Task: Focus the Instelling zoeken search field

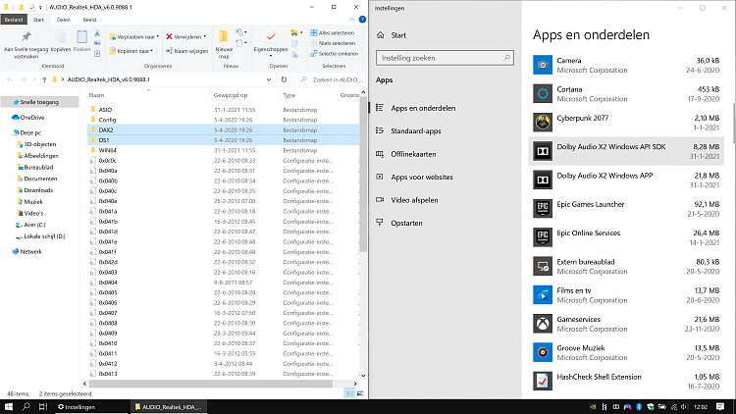Action: coord(445,58)
